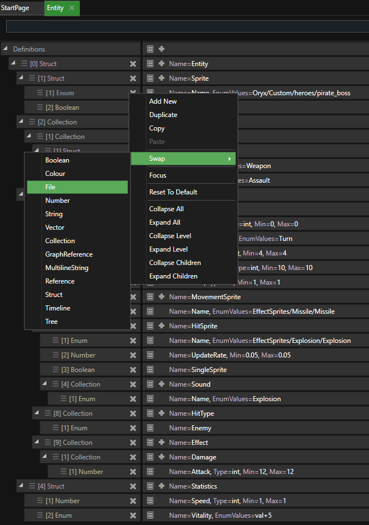Close the Entity tab
The image size is (369, 525).
[72, 8]
